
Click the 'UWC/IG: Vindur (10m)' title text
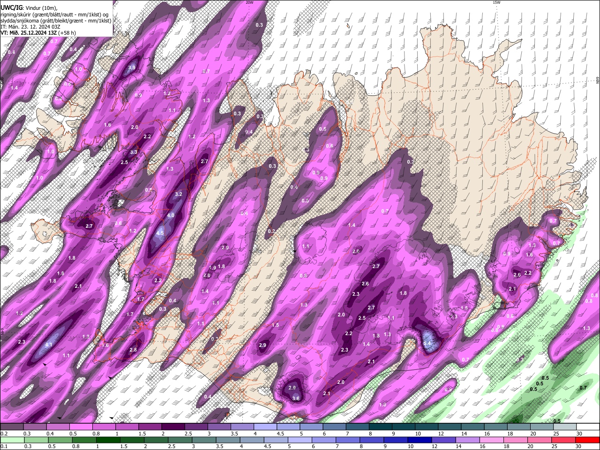point(29,7)
